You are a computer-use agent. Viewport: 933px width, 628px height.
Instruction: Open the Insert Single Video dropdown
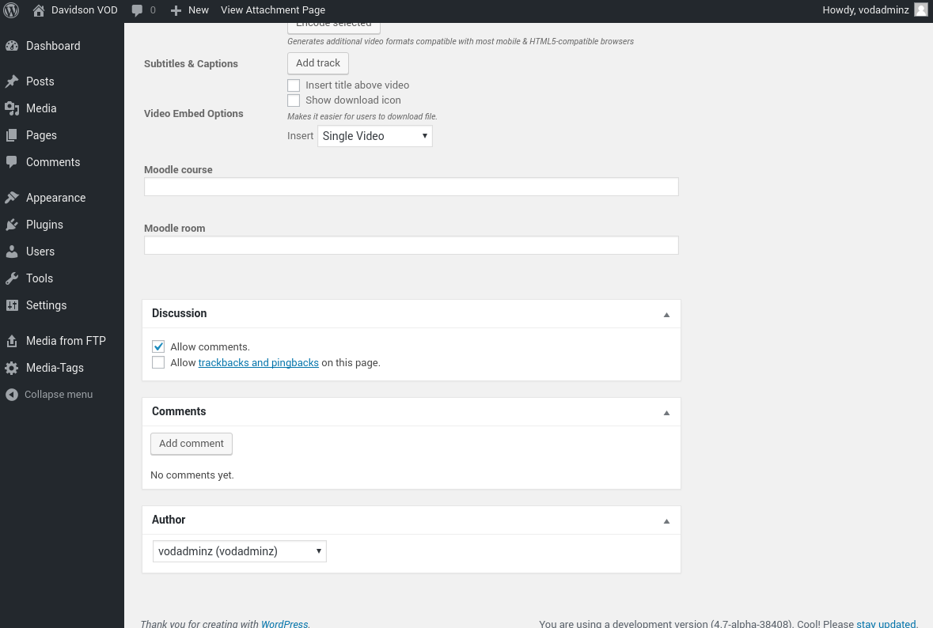tap(375, 136)
